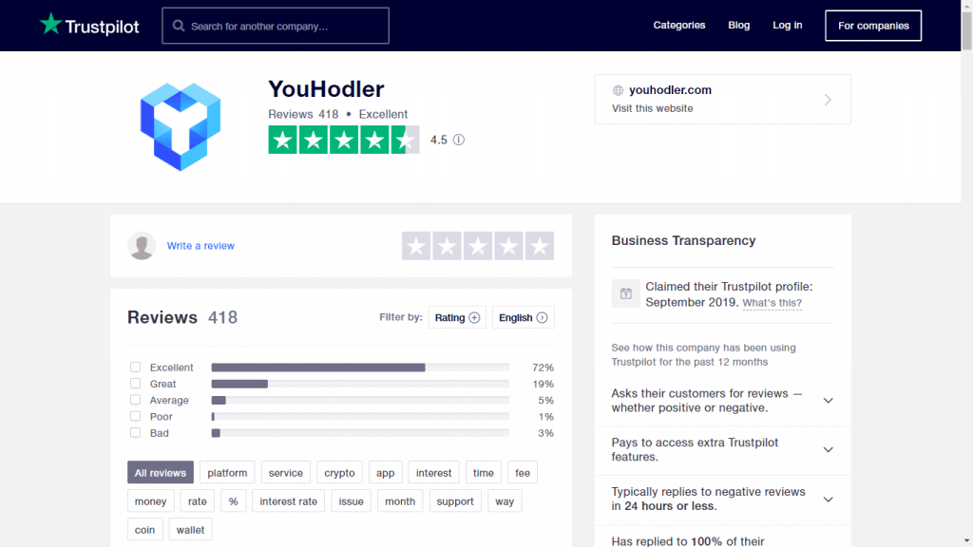Open Categories in the top navigation
973x547 pixels.
(x=678, y=26)
